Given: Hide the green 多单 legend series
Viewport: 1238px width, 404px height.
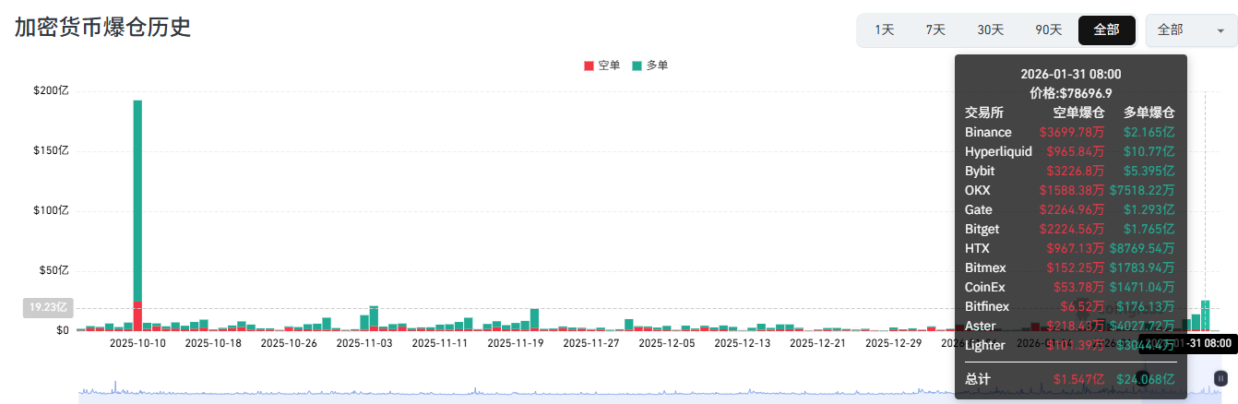Looking at the screenshot, I should click(x=650, y=65).
